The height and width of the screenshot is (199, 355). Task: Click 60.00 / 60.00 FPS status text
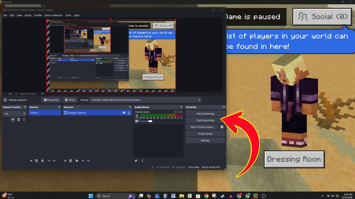tap(211, 167)
